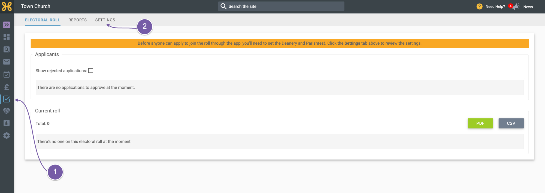
Task: Export the roll as CSV
Action: [x=511, y=123]
